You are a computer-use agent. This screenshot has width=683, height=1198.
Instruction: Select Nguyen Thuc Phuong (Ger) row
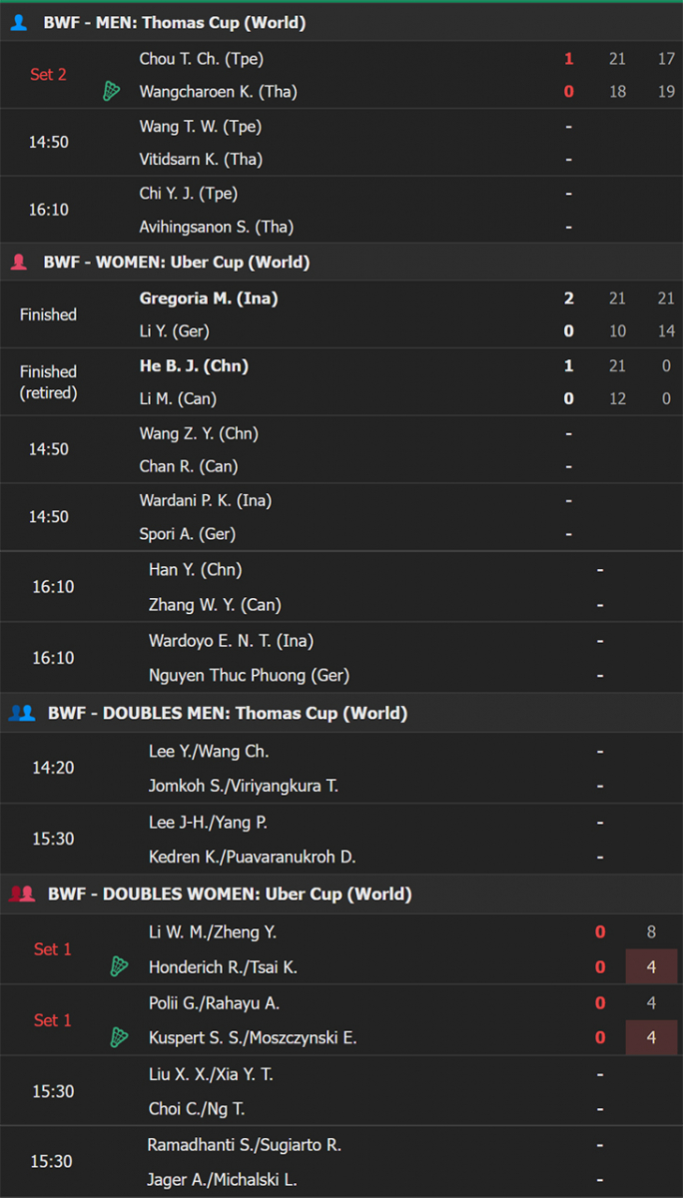(341, 676)
